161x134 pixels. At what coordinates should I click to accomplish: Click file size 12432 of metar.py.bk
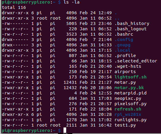tap(70, 88)
